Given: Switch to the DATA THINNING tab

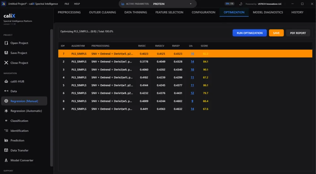Looking at the screenshot, I should click(x=136, y=12).
